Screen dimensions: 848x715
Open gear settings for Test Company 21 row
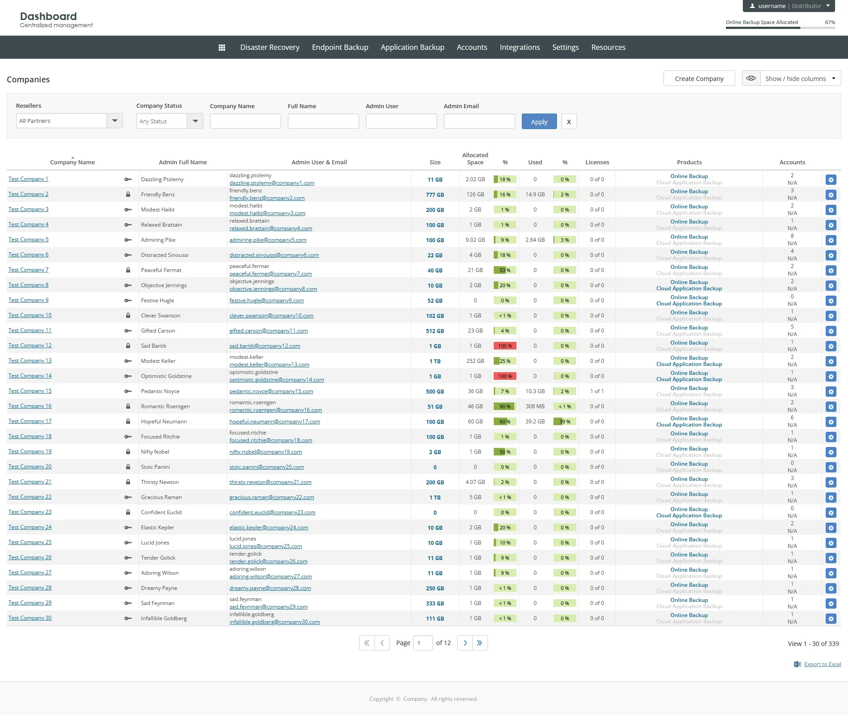(831, 483)
